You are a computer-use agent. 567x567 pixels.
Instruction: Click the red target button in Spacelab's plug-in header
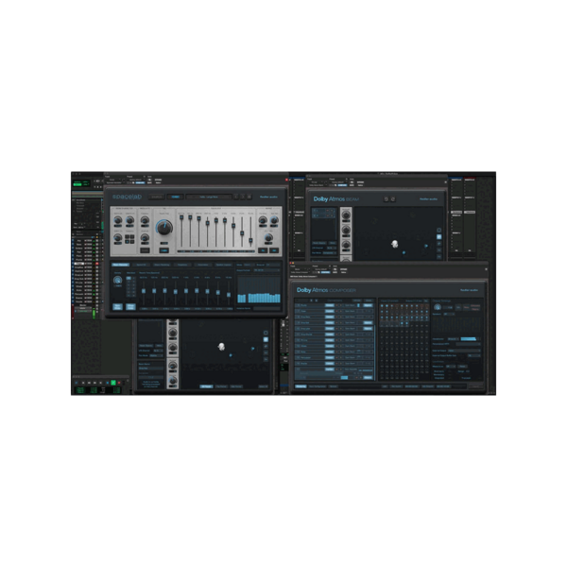click(x=286, y=180)
